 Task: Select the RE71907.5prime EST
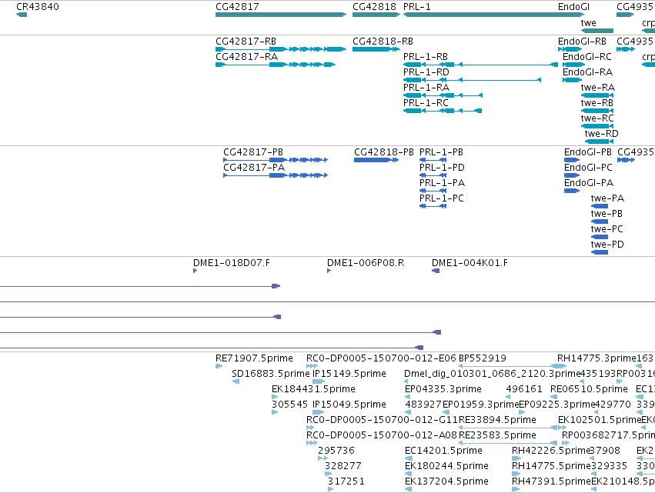219,366
